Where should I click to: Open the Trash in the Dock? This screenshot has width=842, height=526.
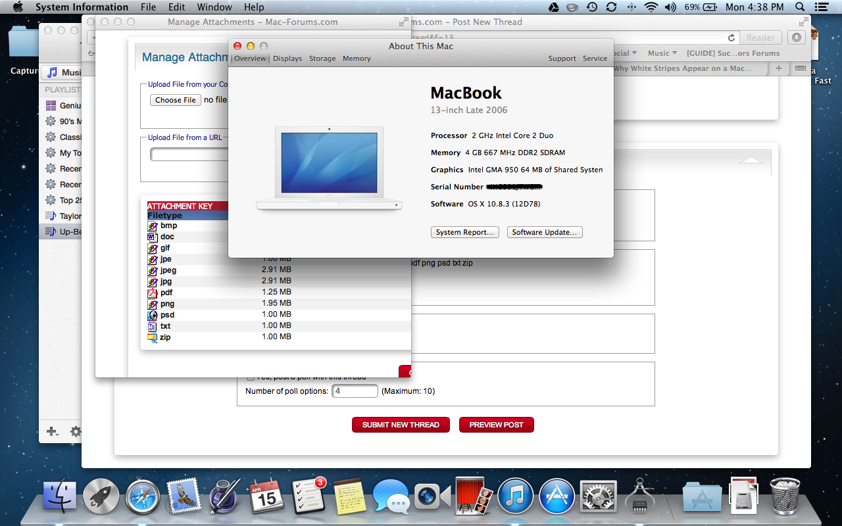[x=785, y=496]
